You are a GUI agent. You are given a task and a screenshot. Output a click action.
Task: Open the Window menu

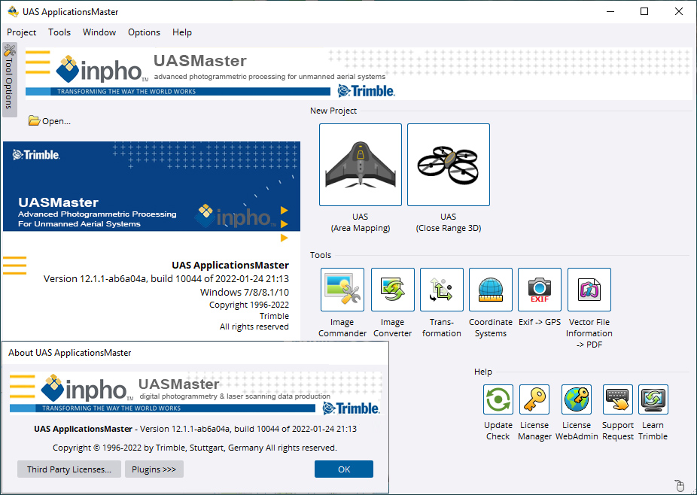[99, 32]
